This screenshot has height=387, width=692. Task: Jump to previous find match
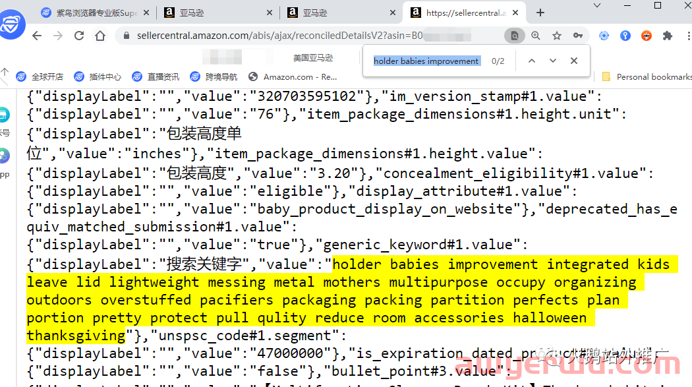tap(532, 61)
